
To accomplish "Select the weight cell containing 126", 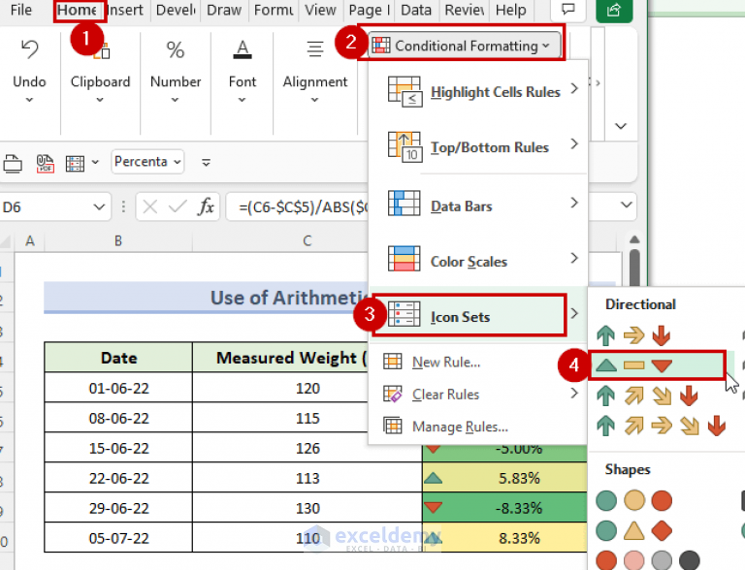I will tap(308, 448).
